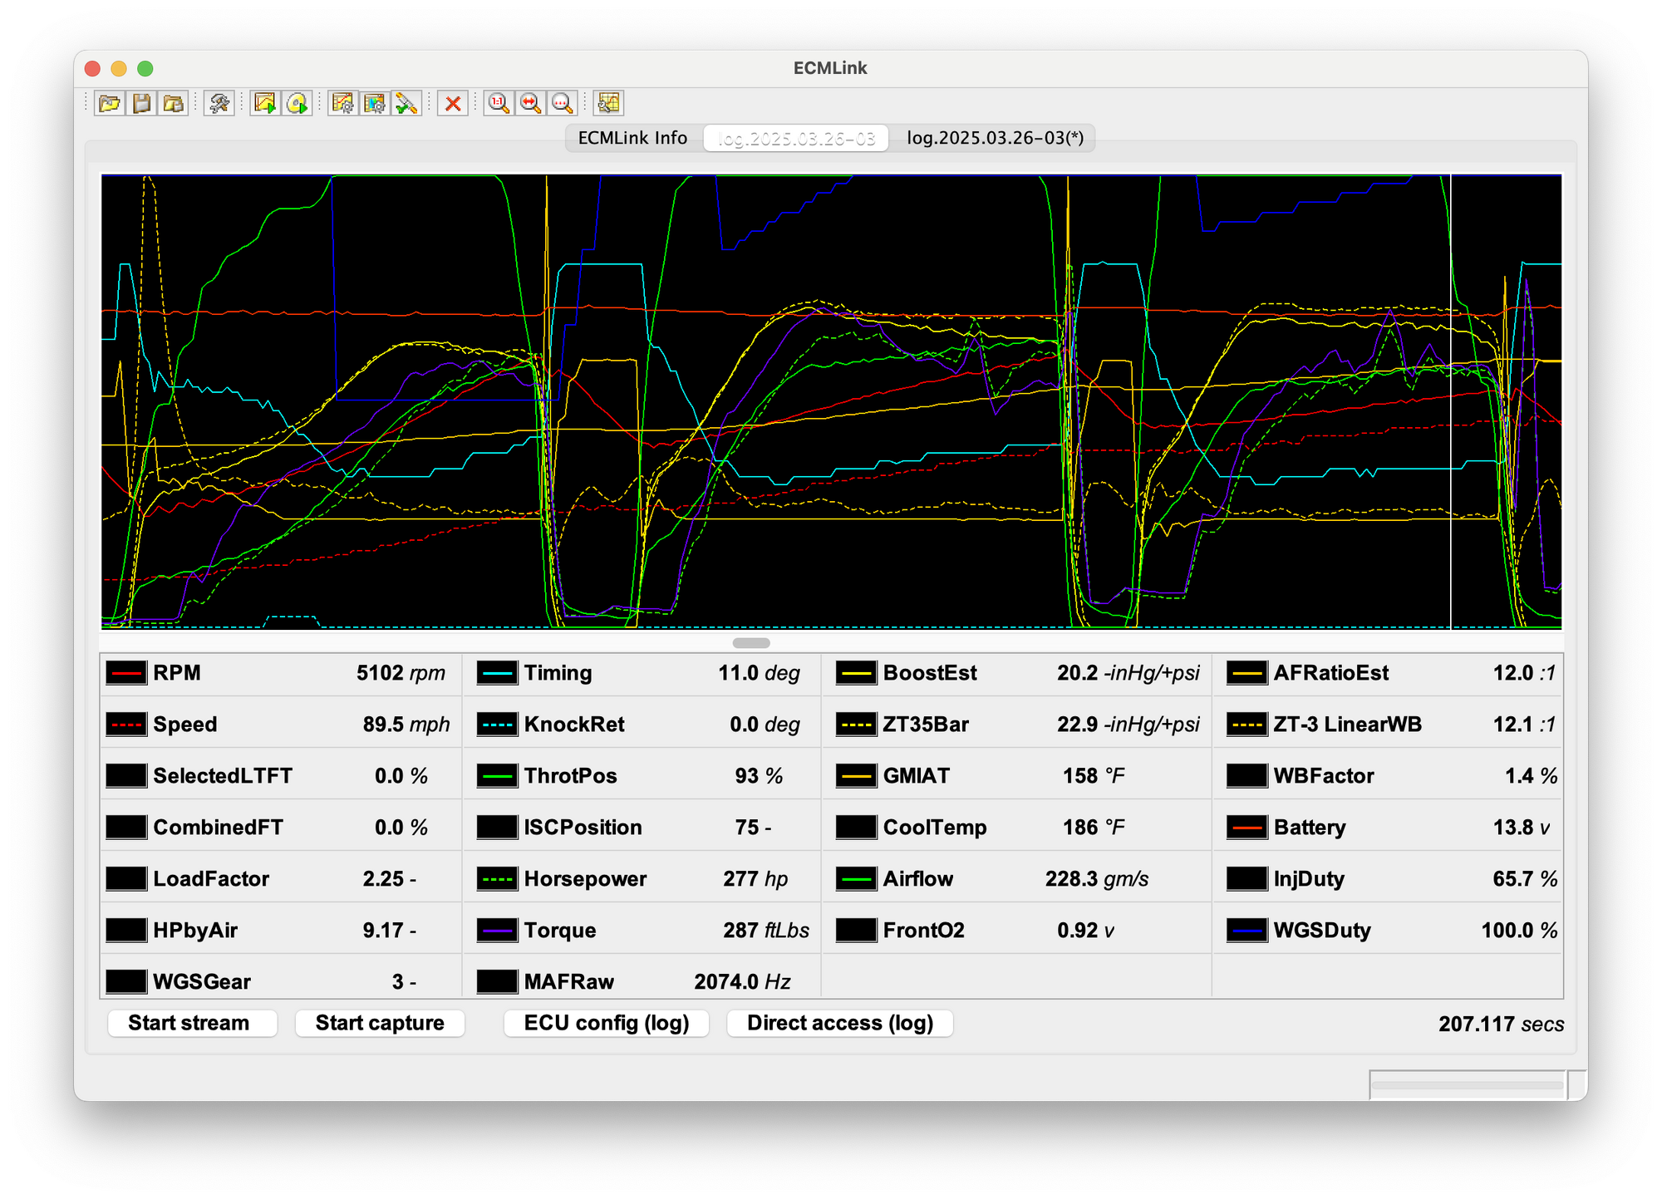Select the CoolTemp label

(x=935, y=828)
